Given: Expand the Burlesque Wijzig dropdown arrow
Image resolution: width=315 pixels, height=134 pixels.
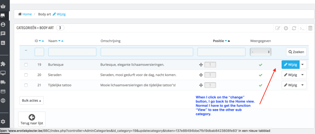Looking at the screenshot, I should (303, 65).
